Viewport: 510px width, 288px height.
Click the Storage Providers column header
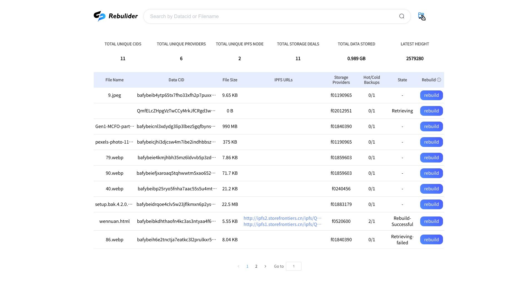click(x=341, y=80)
